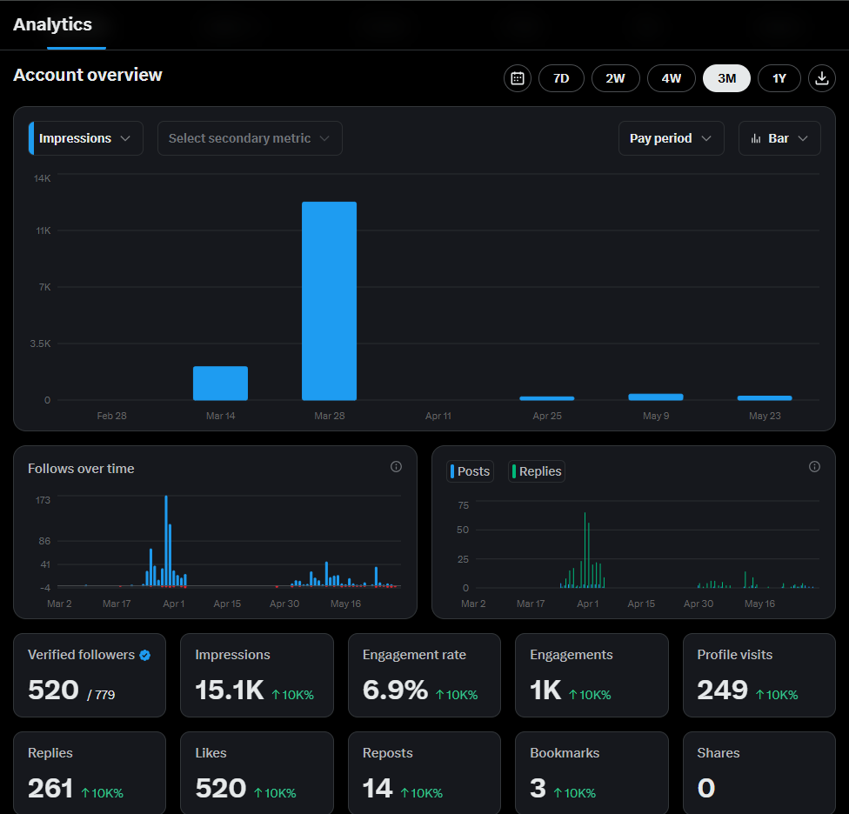Select the 3M time range

[726, 78]
